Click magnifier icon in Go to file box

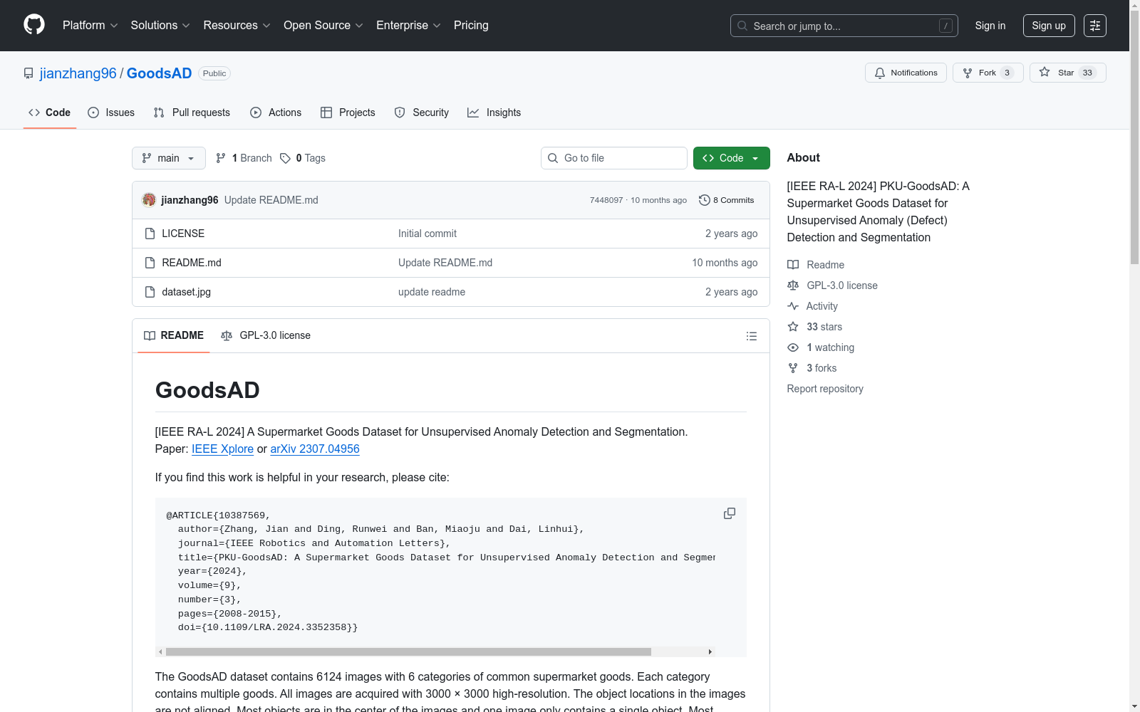coord(553,158)
